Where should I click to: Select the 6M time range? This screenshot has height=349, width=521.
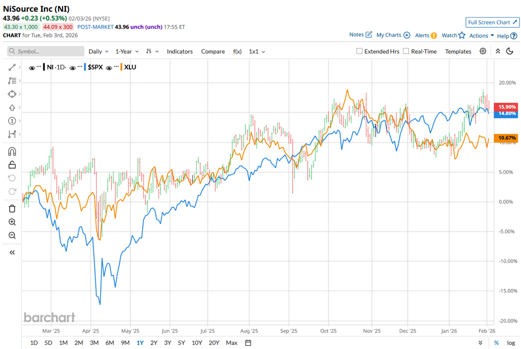coord(110,343)
